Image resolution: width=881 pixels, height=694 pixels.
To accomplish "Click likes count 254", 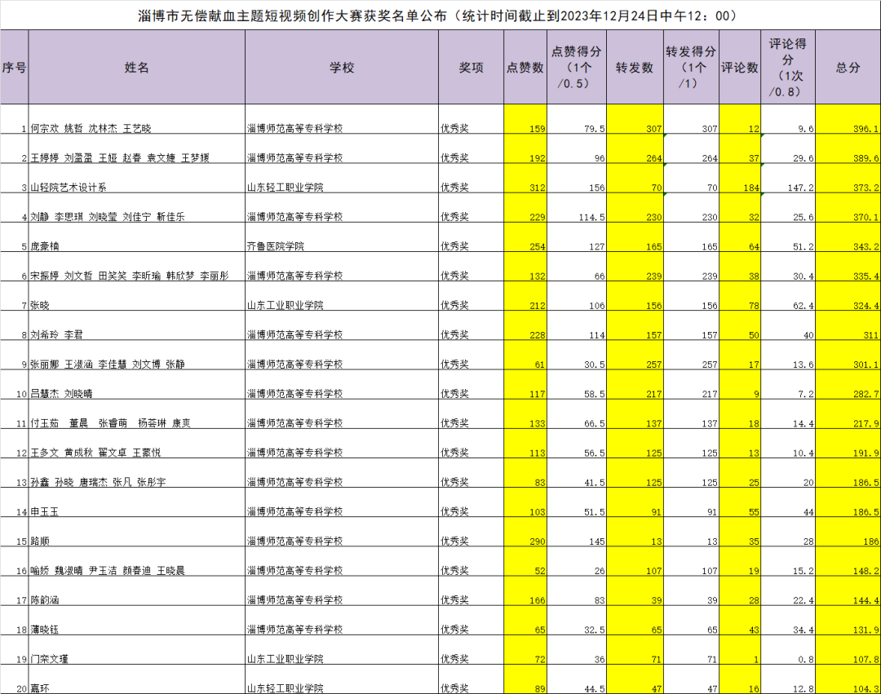I will click(x=525, y=237).
